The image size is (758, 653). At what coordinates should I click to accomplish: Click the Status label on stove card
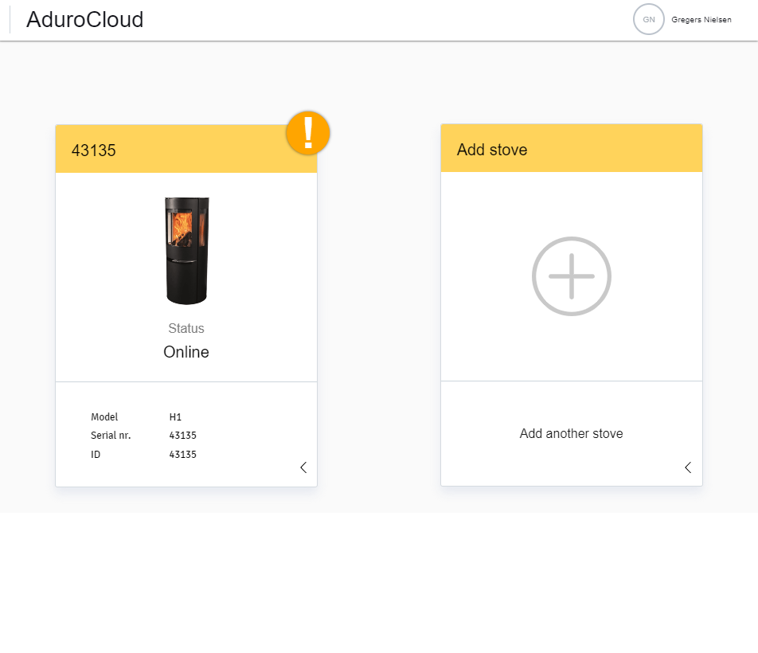[x=186, y=328]
